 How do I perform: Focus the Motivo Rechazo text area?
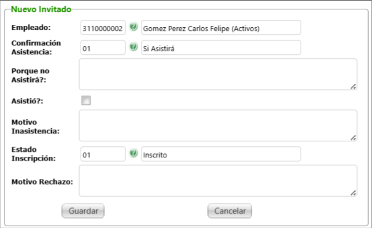point(218,181)
